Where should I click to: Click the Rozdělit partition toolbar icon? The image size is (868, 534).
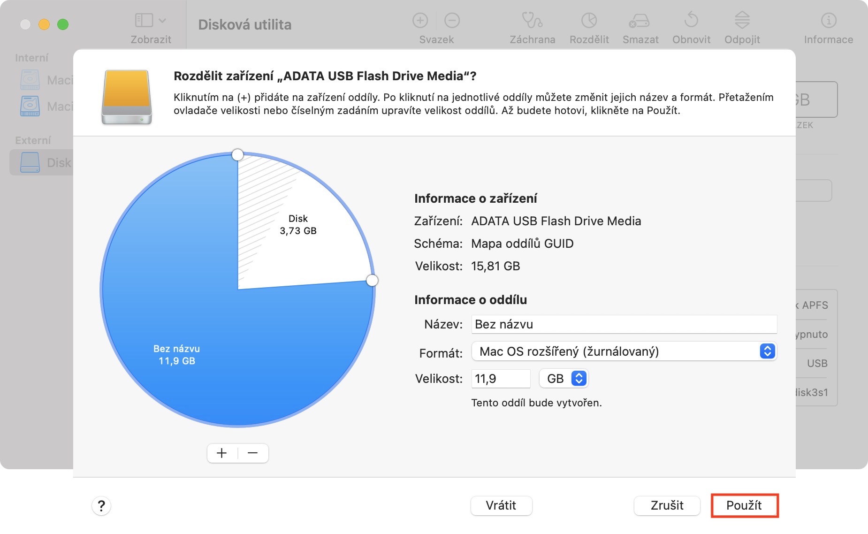(x=589, y=21)
